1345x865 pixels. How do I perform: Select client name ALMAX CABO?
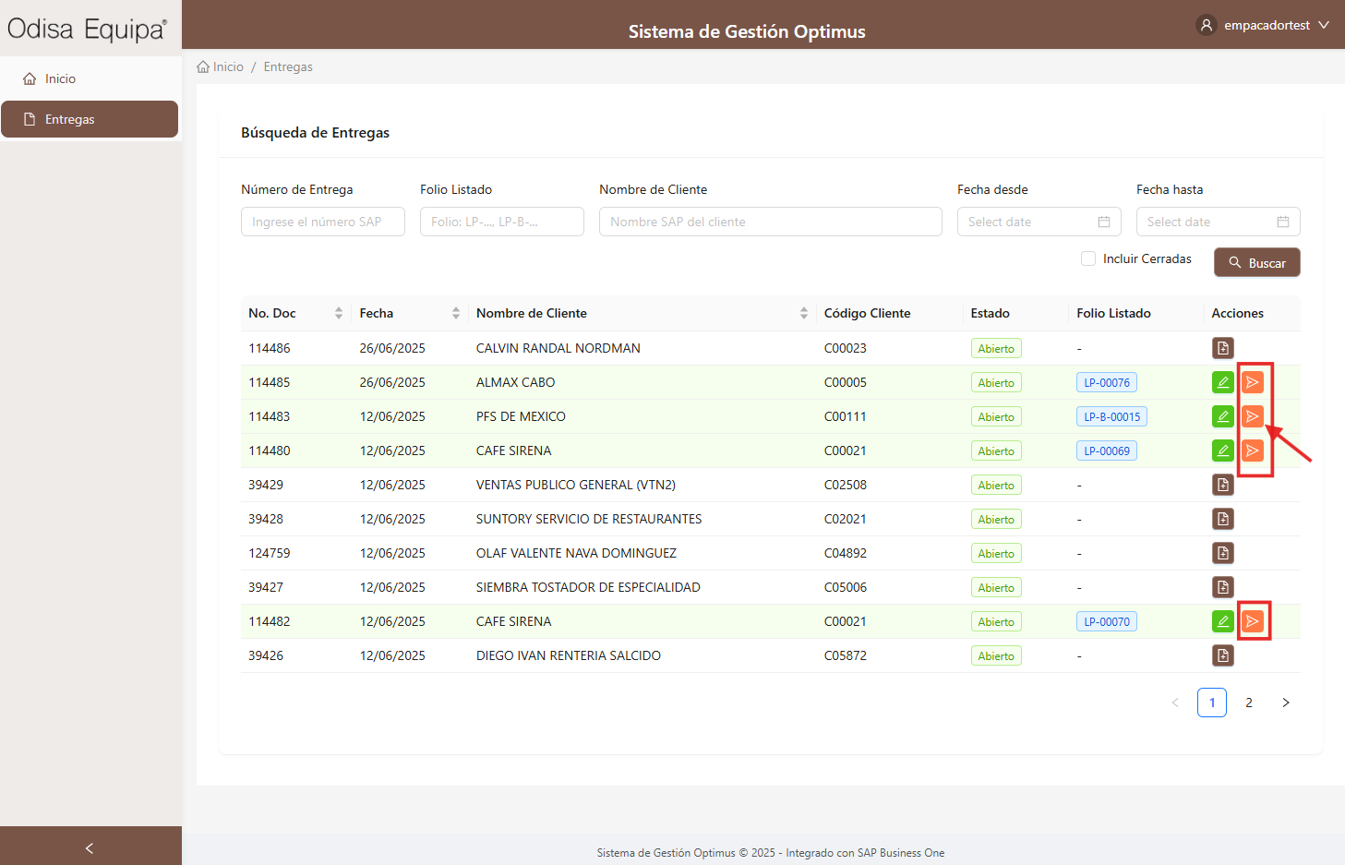click(x=516, y=382)
